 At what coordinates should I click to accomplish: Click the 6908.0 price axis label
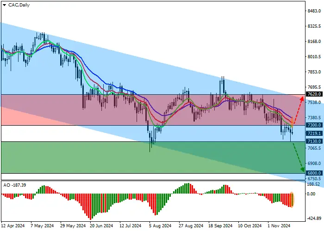point(314,164)
